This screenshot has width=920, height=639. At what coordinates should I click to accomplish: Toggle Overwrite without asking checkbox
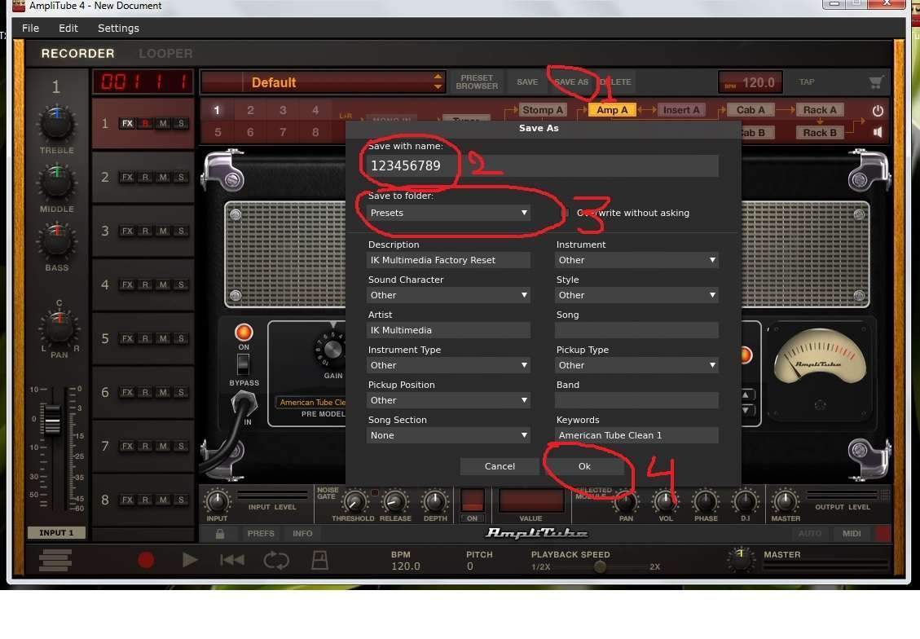566,213
